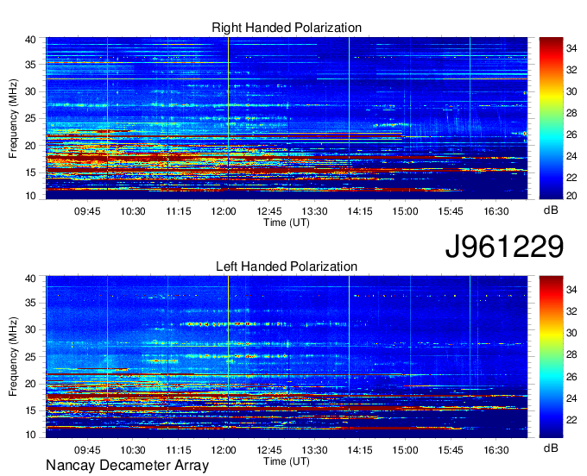Click the dB label under the left-handed colorbar

click(551, 448)
